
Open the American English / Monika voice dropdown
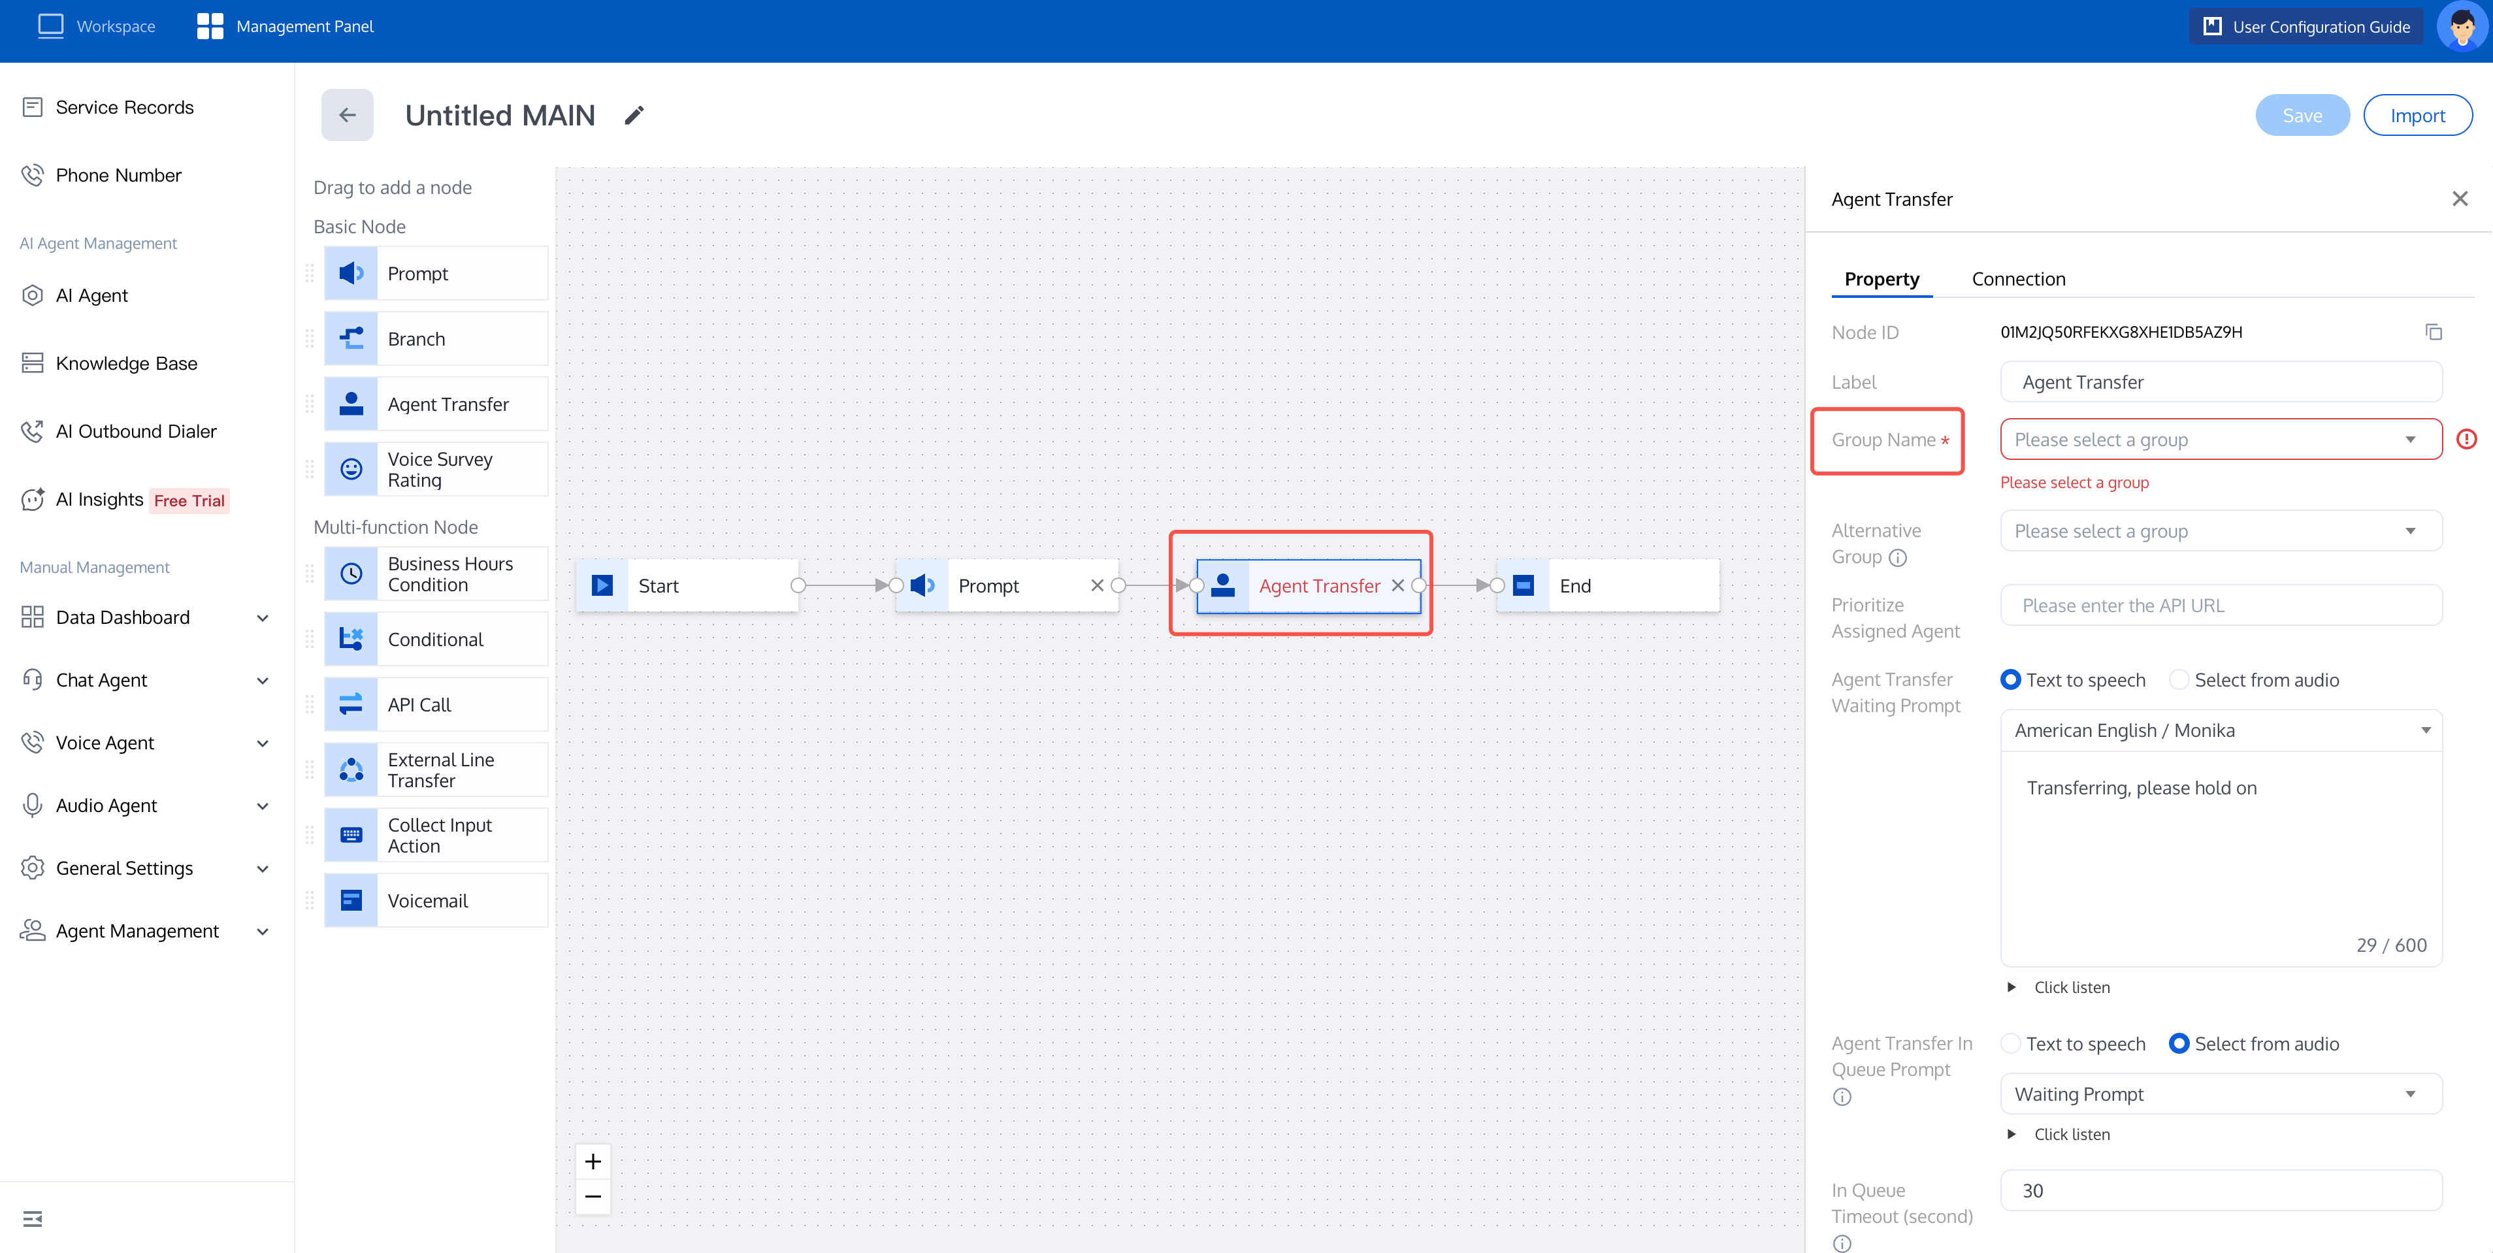[x=2221, y=730]
